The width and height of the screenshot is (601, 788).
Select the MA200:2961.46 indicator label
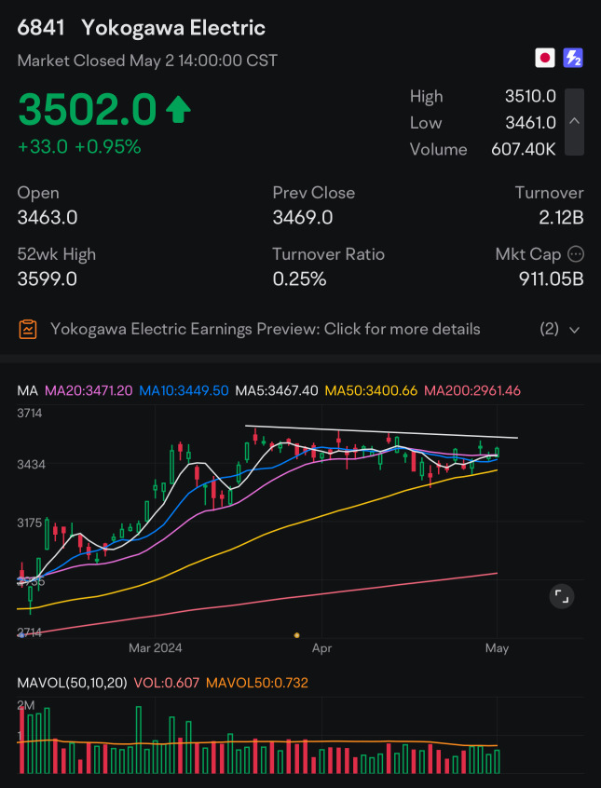click(x=472, y=390)
